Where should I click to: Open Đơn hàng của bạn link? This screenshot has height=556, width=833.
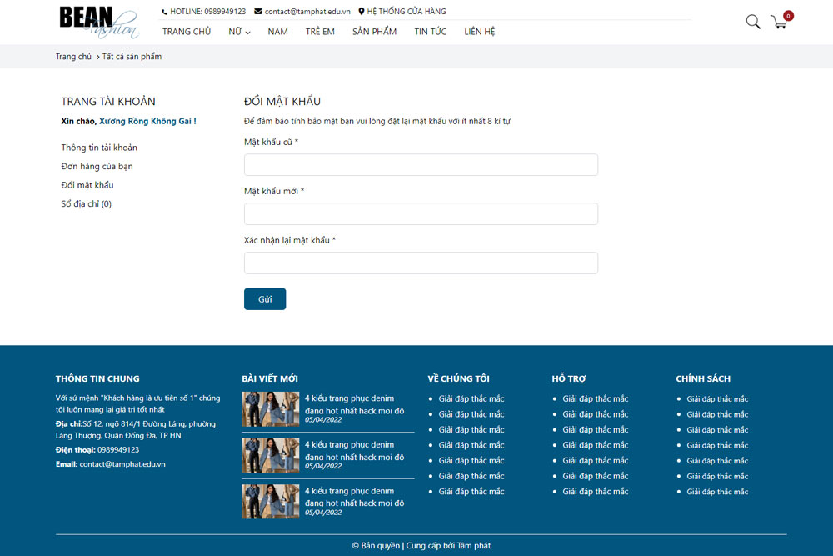[x=97, y=167]
